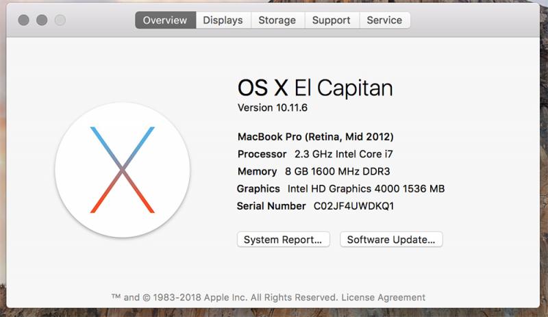548x317 pixels.
Task: Go to the Support tab
Action: click(x=331, y=21)
